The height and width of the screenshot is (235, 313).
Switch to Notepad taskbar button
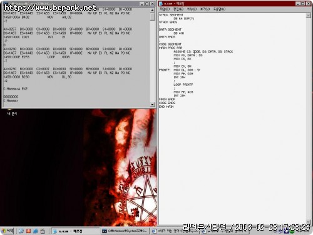(x=75, y=231)
